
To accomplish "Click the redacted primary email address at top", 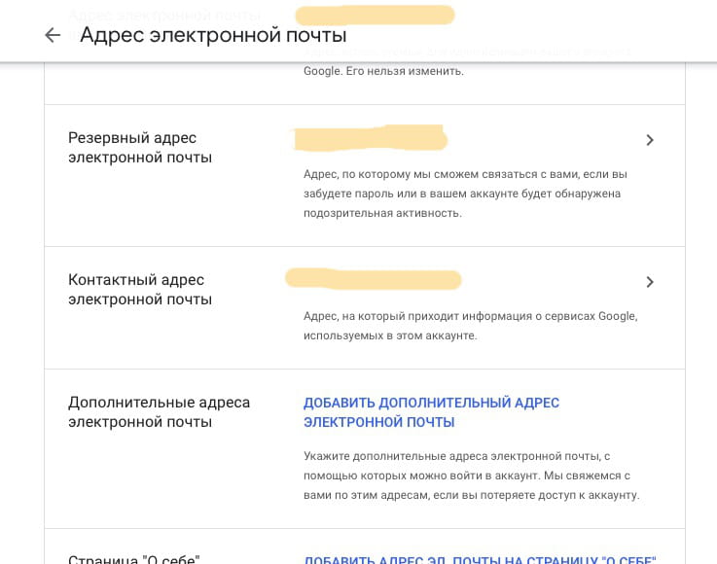I will tap(375, 15).
